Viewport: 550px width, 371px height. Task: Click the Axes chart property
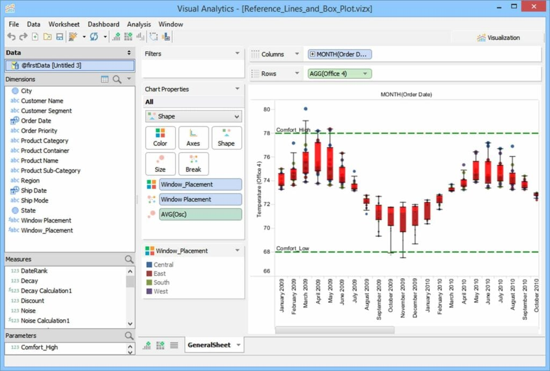click(193, 137)
